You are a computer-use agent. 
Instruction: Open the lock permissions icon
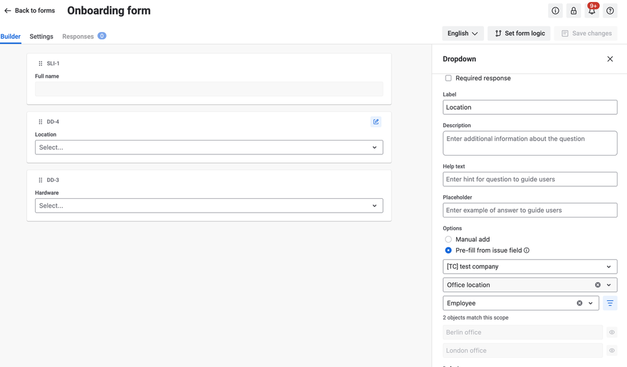pyautogui.click(x=574, y=11)
